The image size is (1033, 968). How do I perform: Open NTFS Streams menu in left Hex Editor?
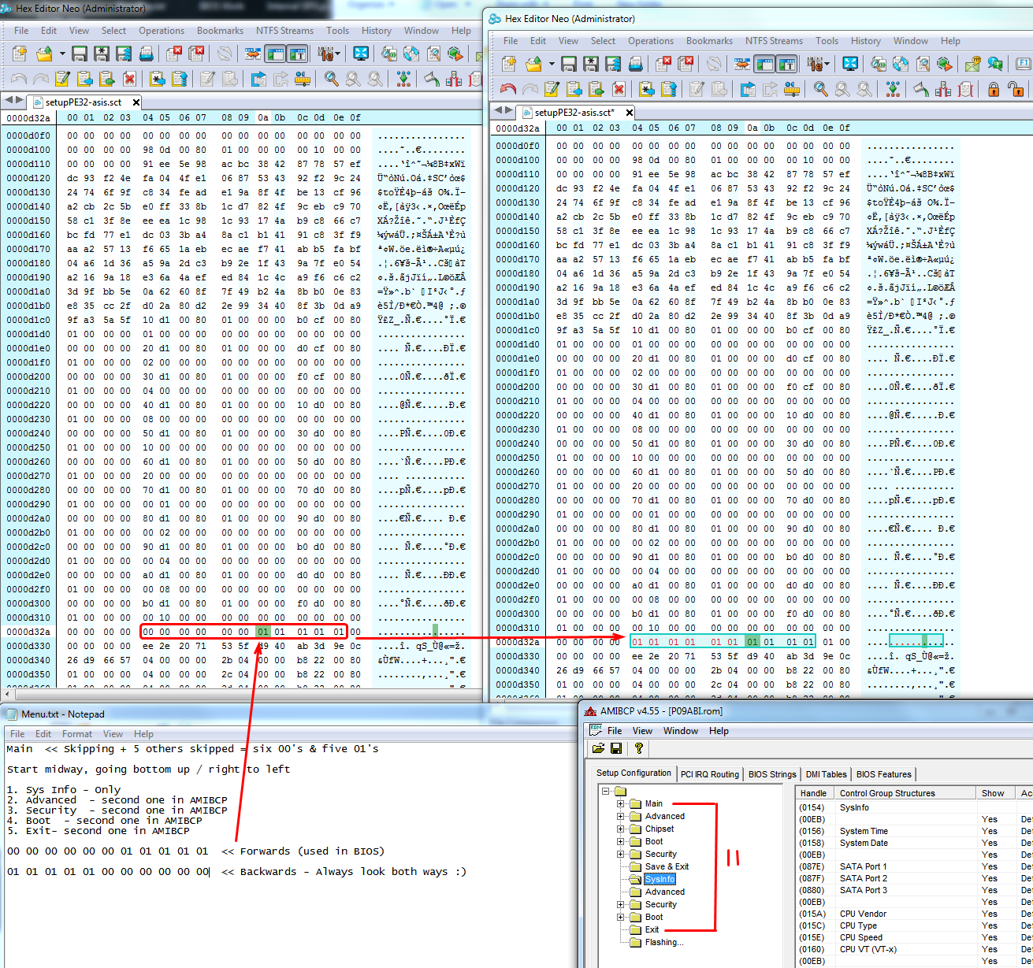(x=284, y=31)
